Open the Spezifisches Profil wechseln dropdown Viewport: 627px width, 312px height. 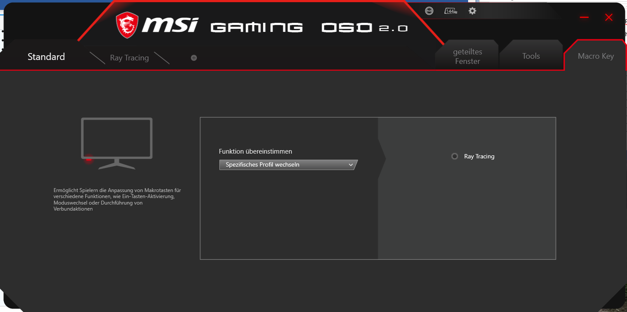pyautogui.click(x=288, y=165)
